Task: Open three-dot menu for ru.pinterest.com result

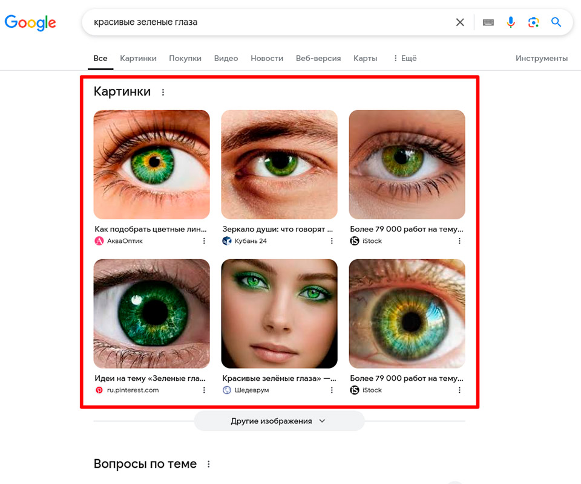Action: (x=204, y=390)
